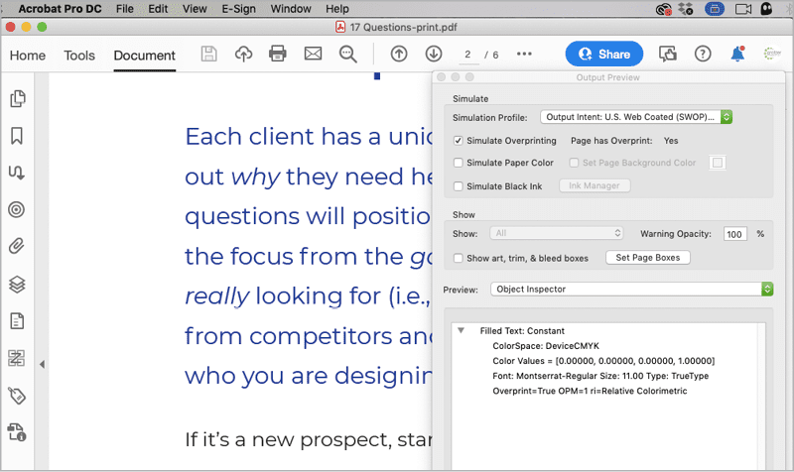Viewport: 794px width, 472px height.
Task: Open the Attachments paperclip panel
Action: pyautogui.click(x=17, y=246)
